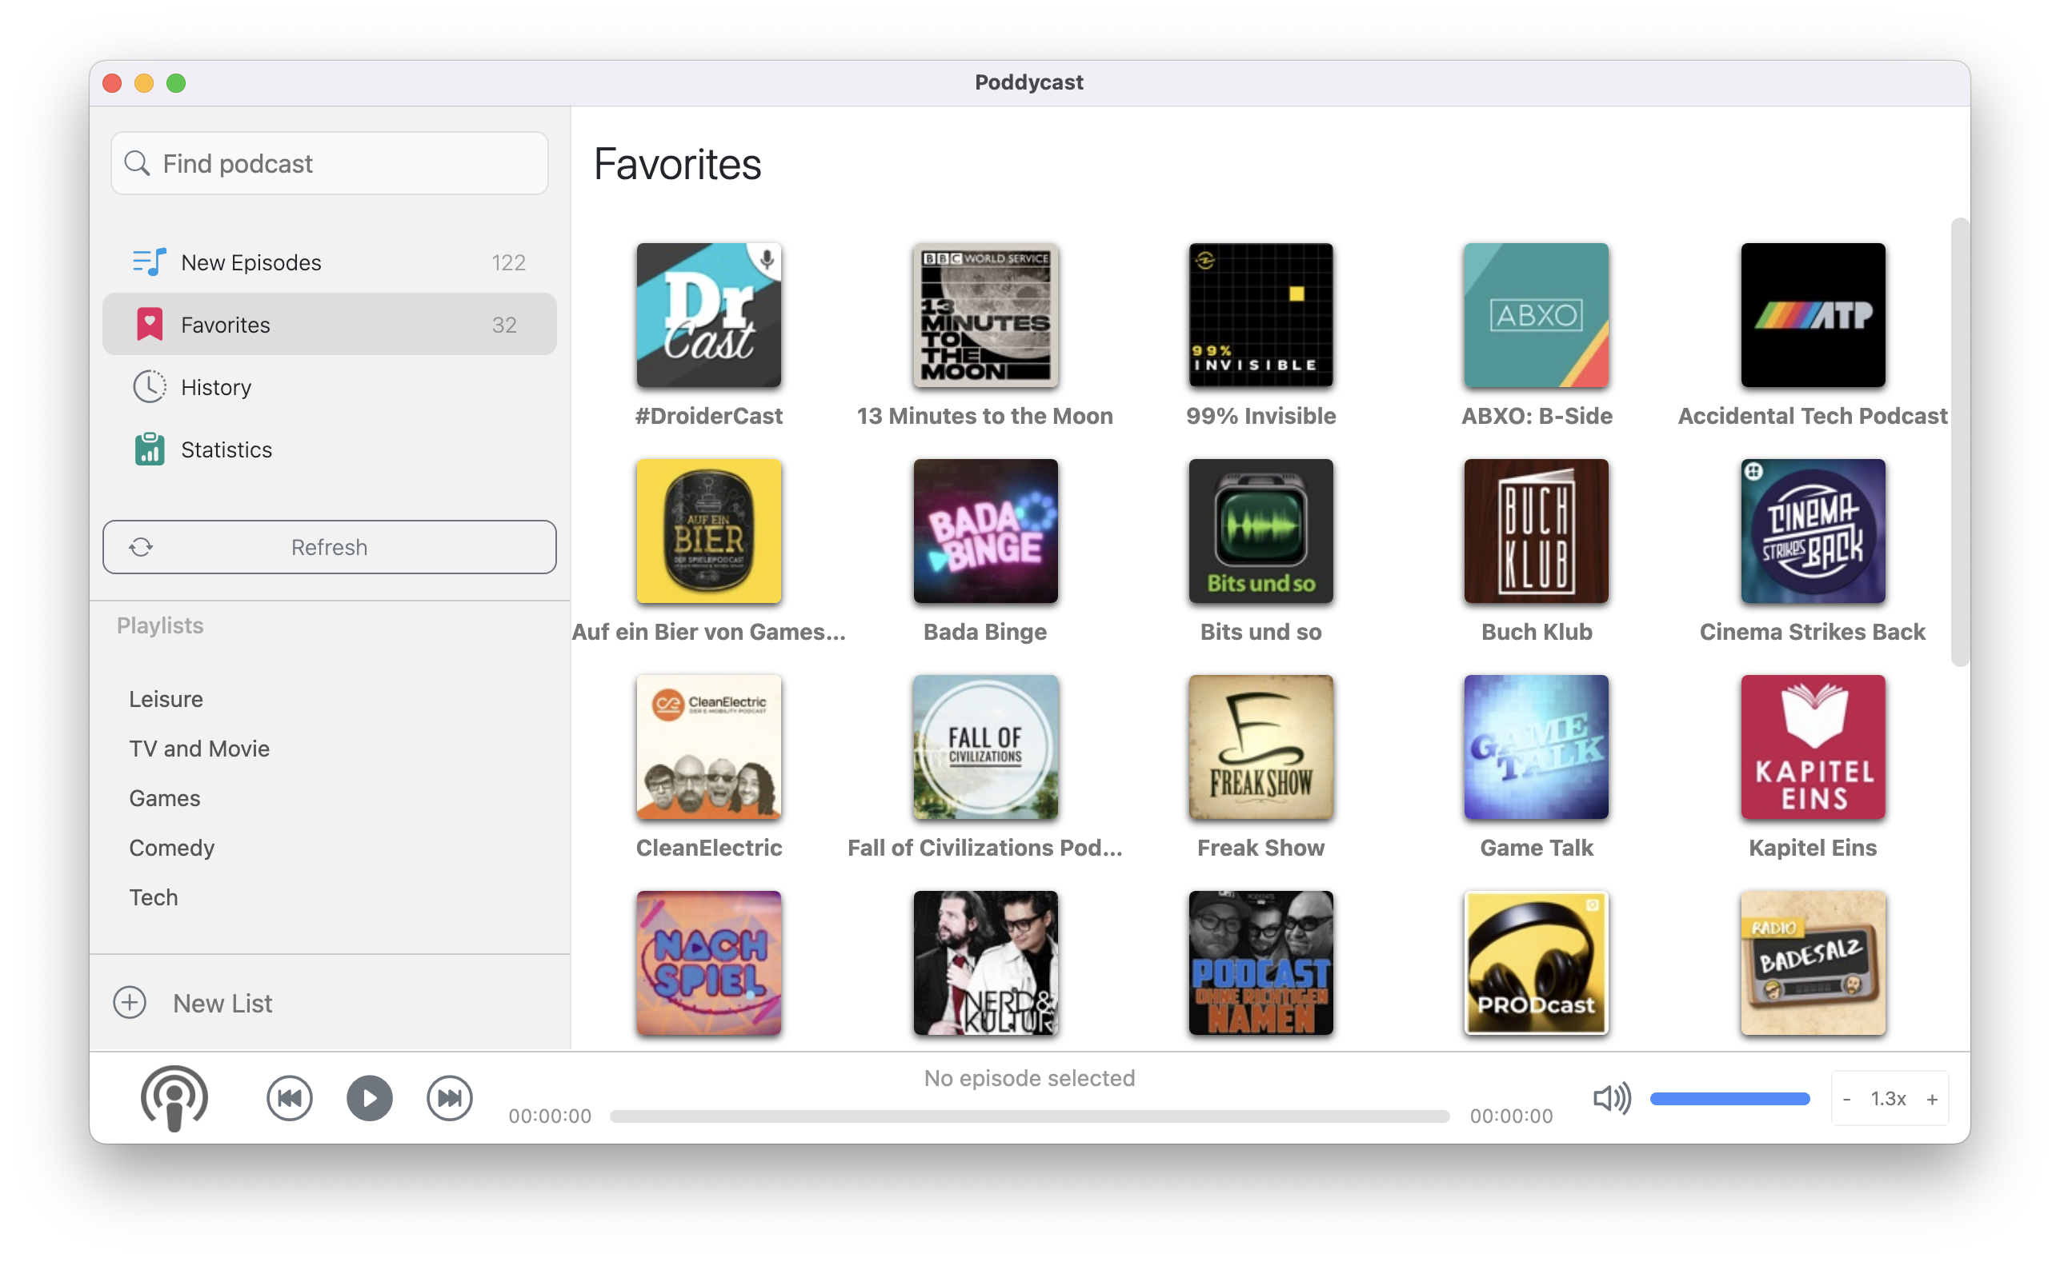Click the History clock icon
Image resolution: width=2060 pixels, height=1262 pixels.
(x=150, y=387)
